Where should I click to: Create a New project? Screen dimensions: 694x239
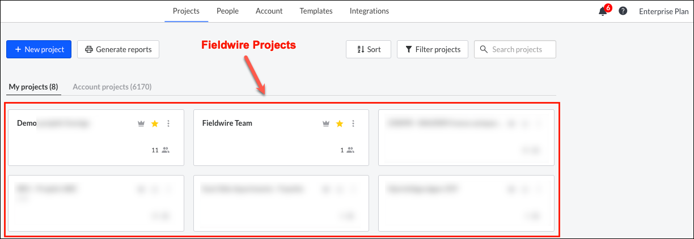[x=39, y=49]
